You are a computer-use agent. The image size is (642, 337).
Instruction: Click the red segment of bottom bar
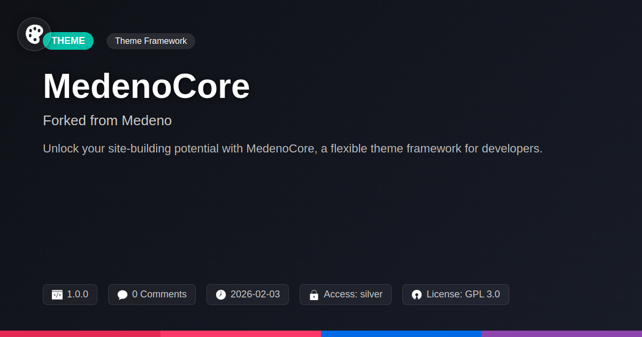click(x=80, y=333)
